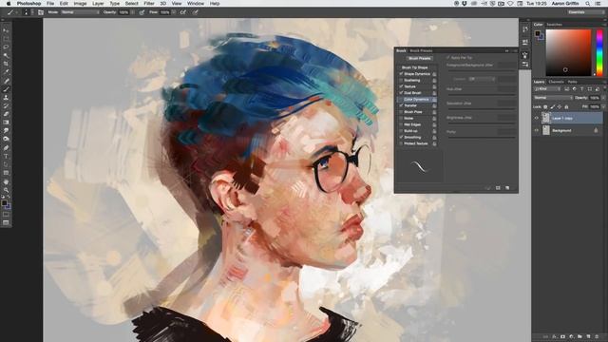This screenshot has height=342, width=608.
Task: Select the Spot Healing Brush tool
Action: [6, 81]
